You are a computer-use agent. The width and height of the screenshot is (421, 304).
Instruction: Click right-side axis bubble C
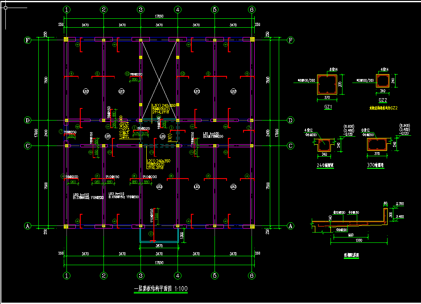pyautogui.click(x=290, y=146)
